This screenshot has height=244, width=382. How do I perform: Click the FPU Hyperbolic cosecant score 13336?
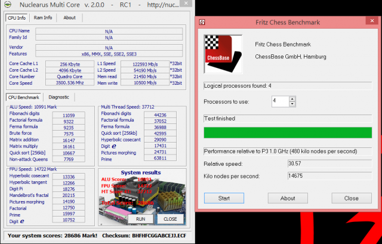click(x=69, y=177)
